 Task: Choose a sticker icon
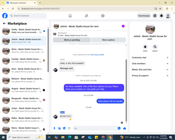pyautogui.click(x=64, y=128)
